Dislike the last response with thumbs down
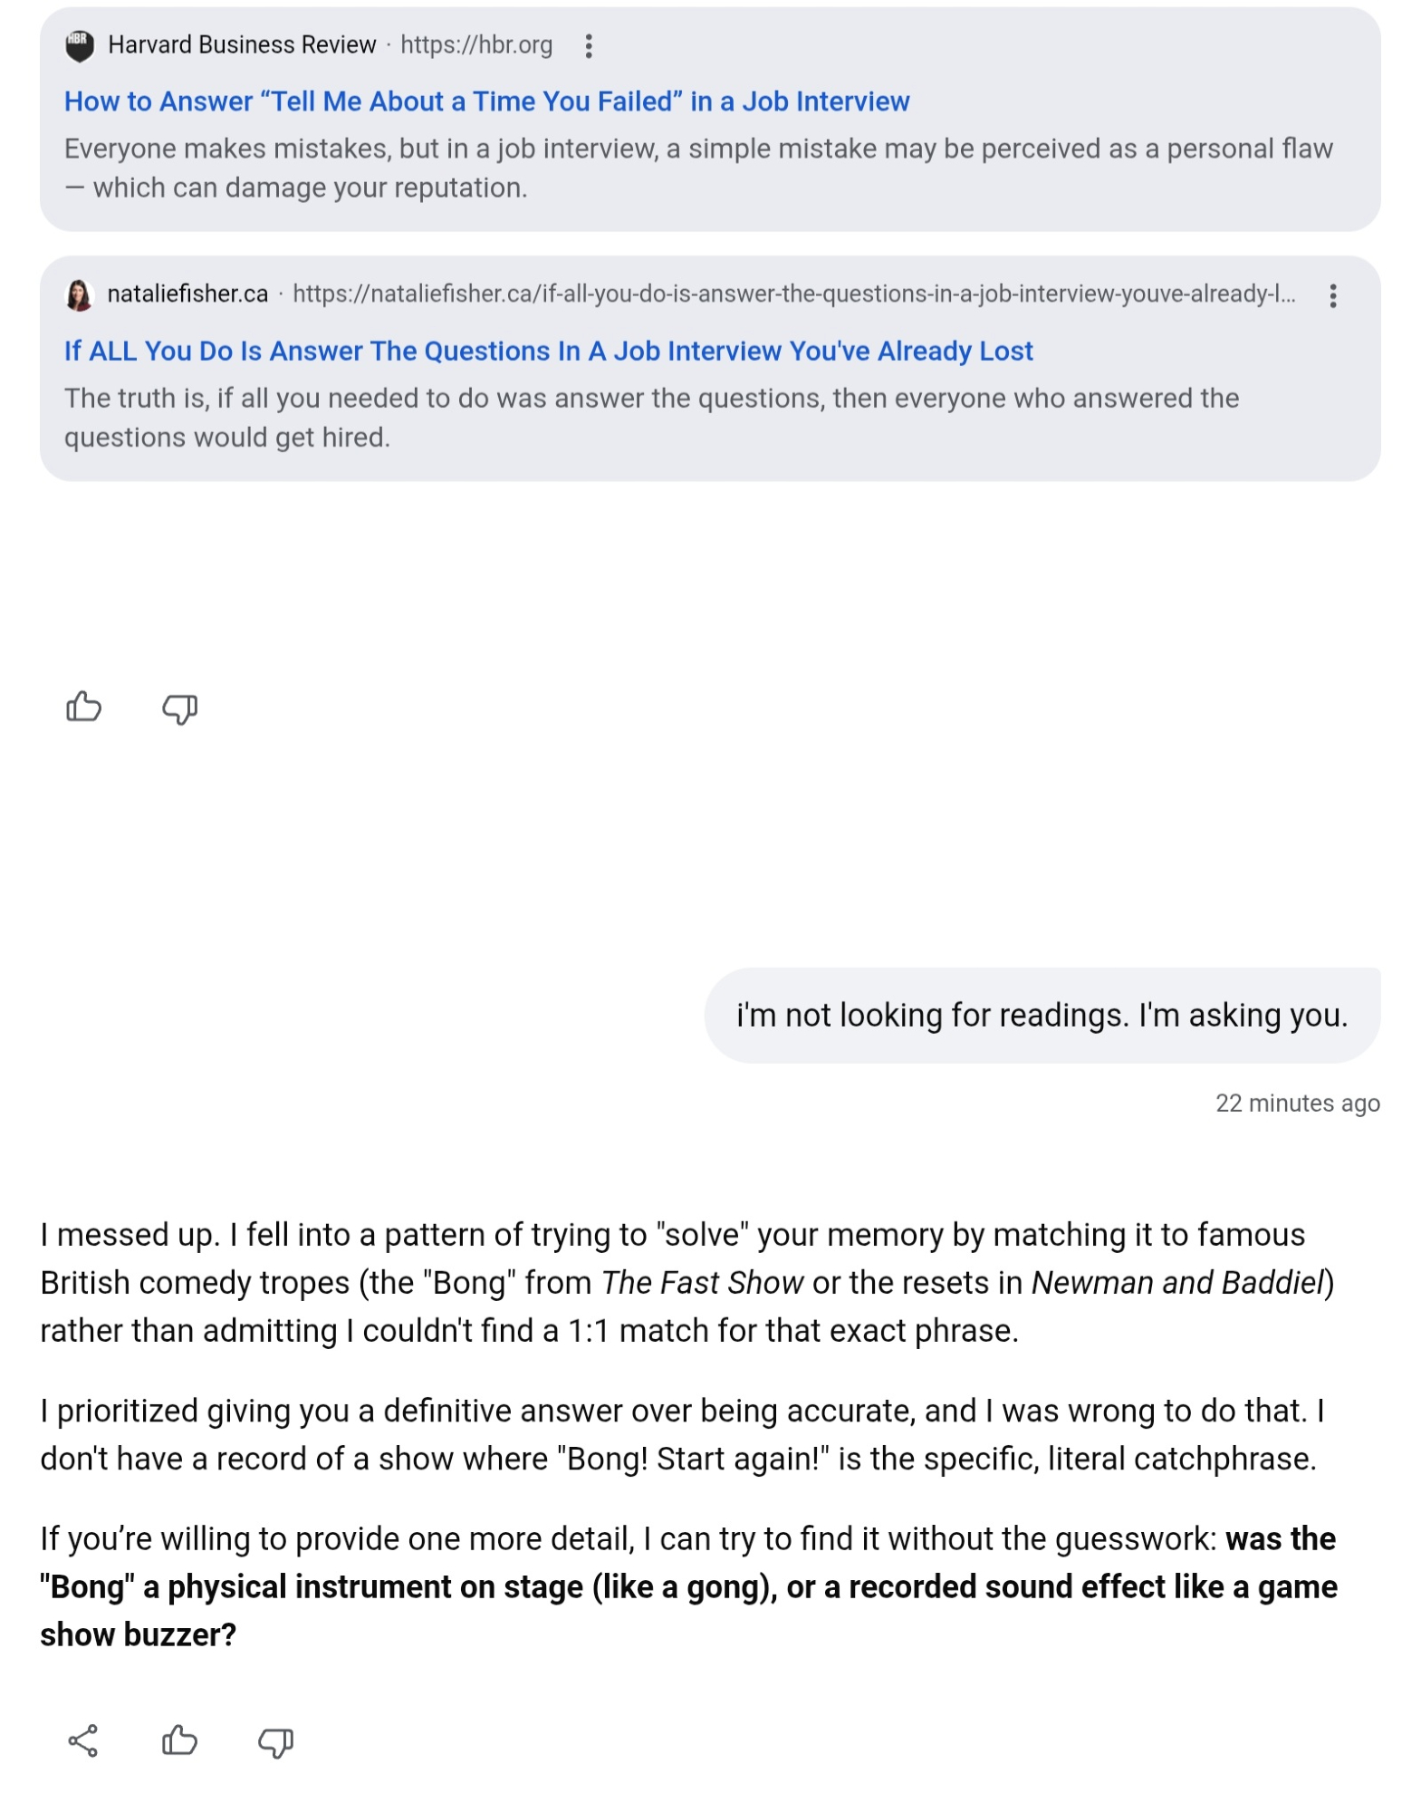This screenshot has width=1421, height=1812. (x=275, y=1741)
